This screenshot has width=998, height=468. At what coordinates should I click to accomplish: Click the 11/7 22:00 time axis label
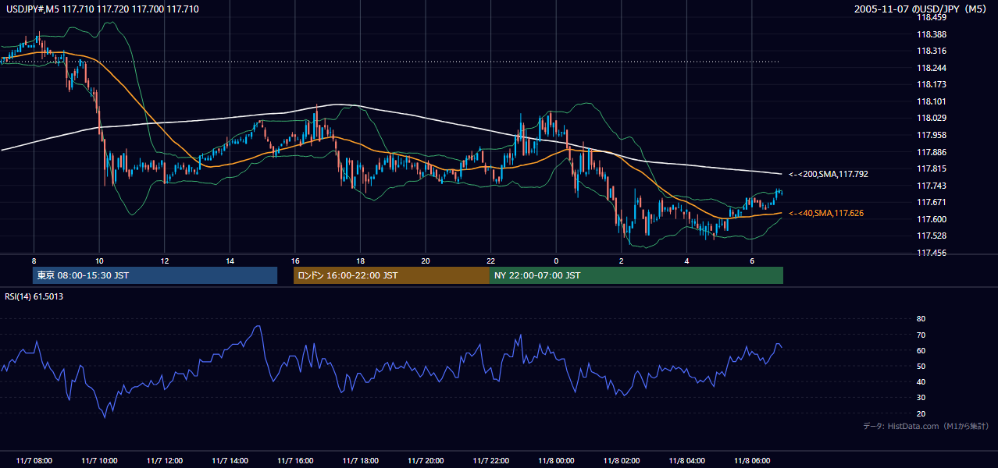(x=490, y=461)
